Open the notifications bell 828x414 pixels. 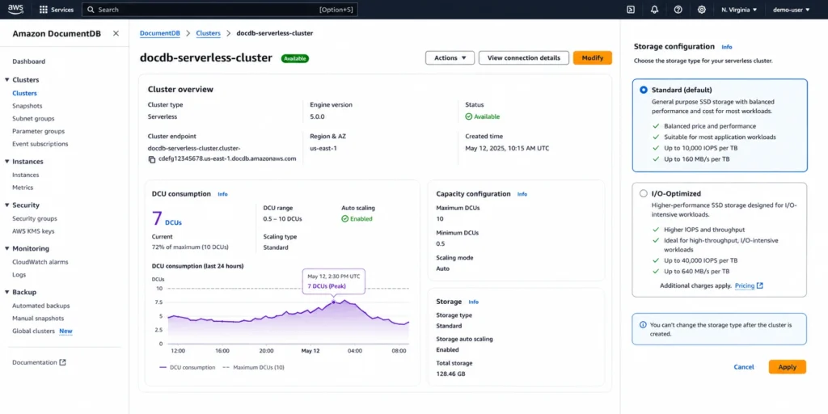click(654, 10)
